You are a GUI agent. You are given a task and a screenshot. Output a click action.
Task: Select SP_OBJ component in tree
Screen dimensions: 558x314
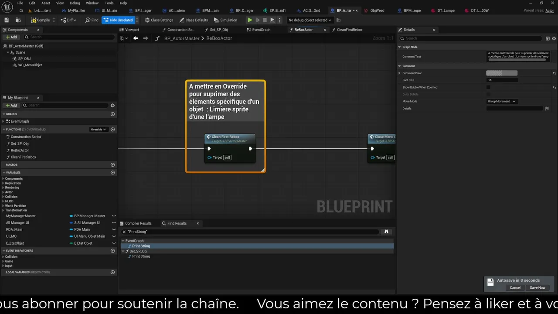pos(24,58)
